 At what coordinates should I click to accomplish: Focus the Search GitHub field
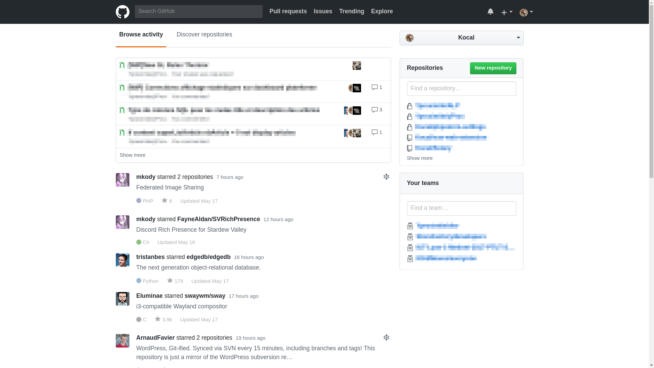(199, 12)
